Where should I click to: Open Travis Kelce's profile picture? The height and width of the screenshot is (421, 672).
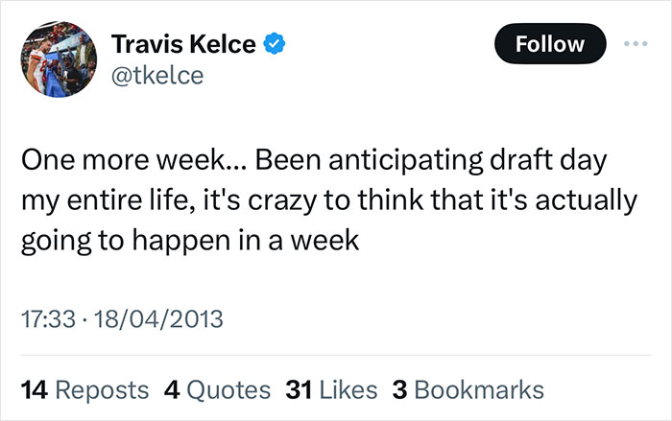(x=60, y=61)
